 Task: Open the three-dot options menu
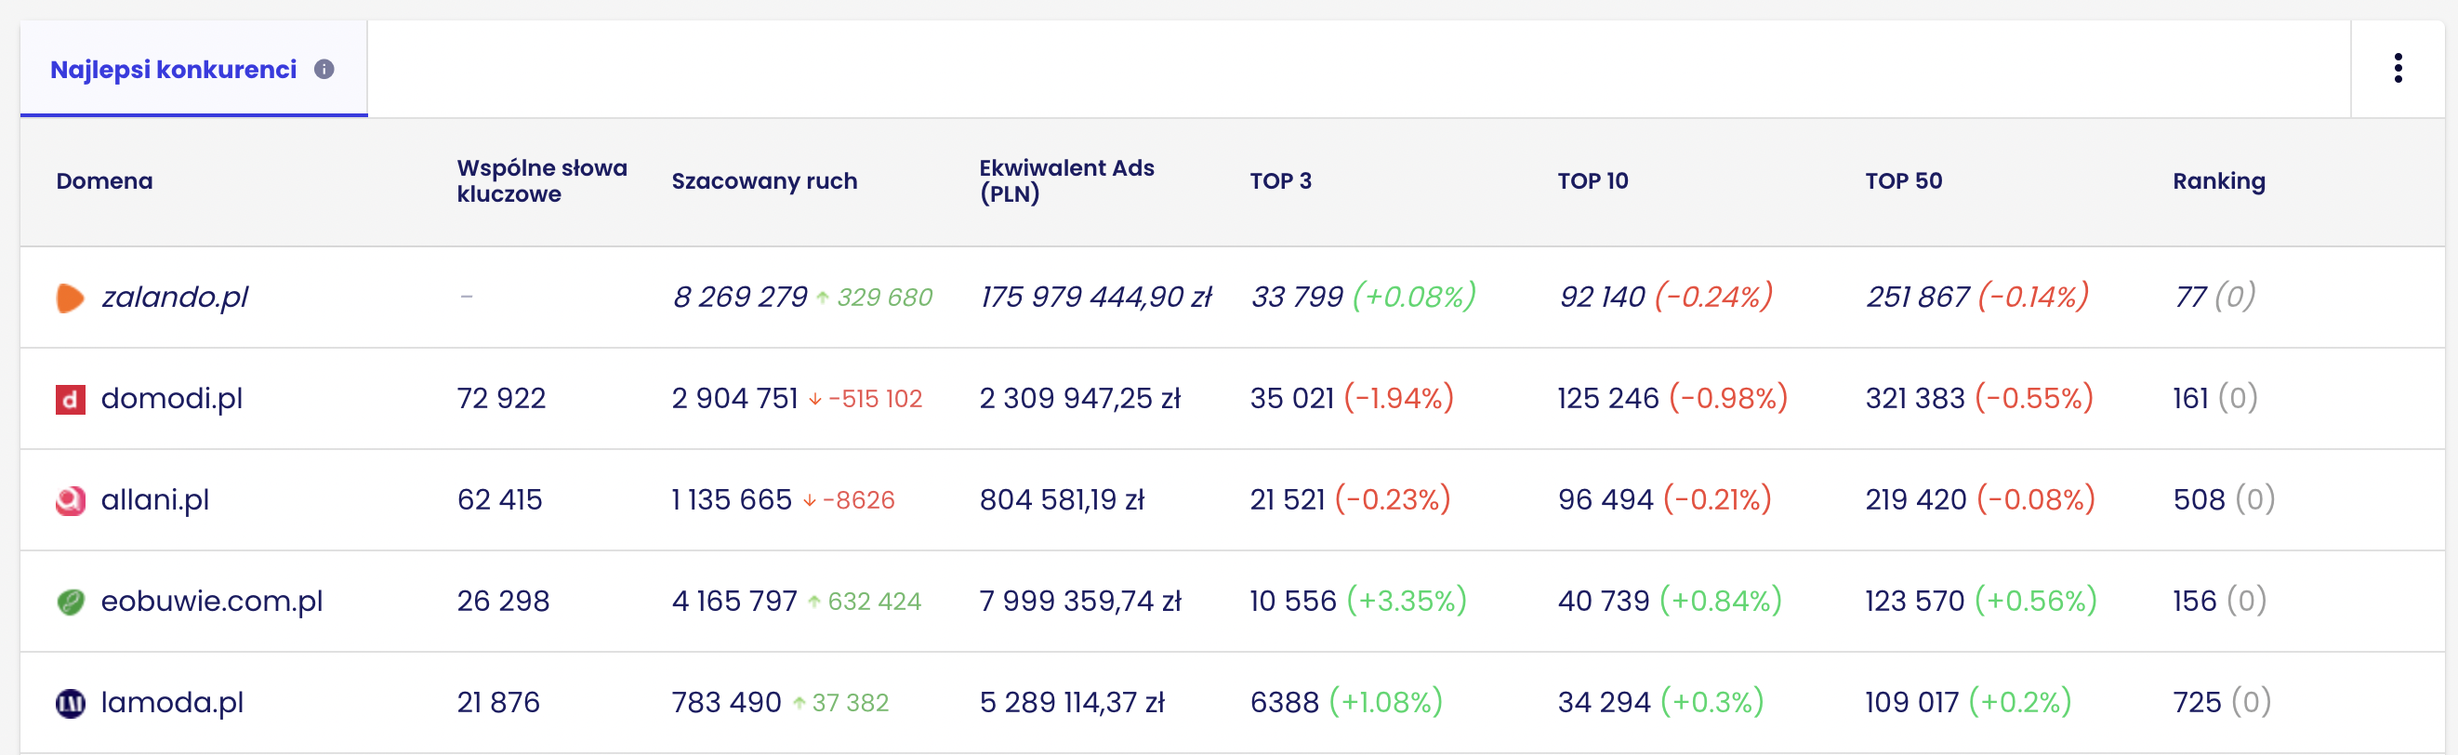coord(2398,69)
